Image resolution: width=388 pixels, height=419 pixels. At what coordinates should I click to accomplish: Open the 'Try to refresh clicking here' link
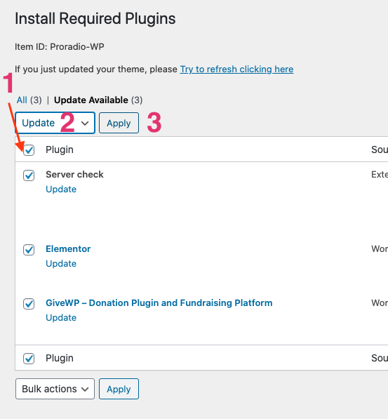236,69
